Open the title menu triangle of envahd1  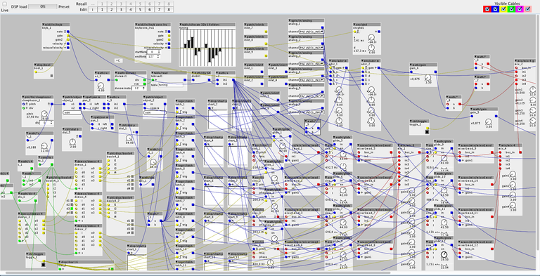354,25
